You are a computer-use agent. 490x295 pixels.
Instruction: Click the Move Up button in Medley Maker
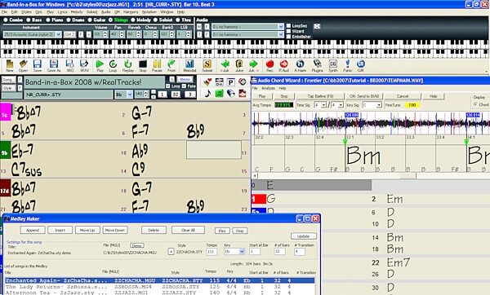pyautogui.click(x=87, y=230)
